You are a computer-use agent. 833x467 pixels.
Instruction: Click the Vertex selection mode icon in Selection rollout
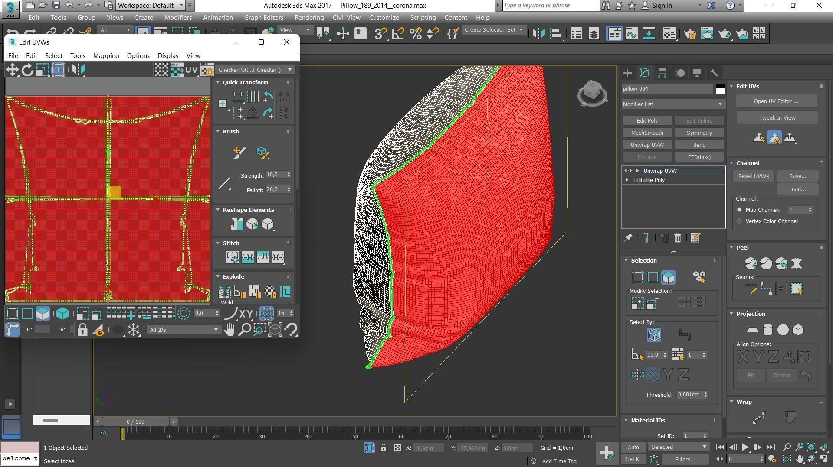(637, 277)
